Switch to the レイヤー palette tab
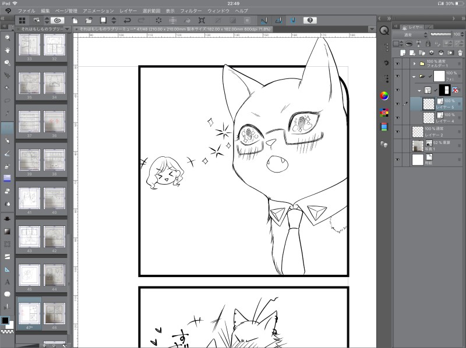This screenshot has width=466, height=348. click(412, 27)
